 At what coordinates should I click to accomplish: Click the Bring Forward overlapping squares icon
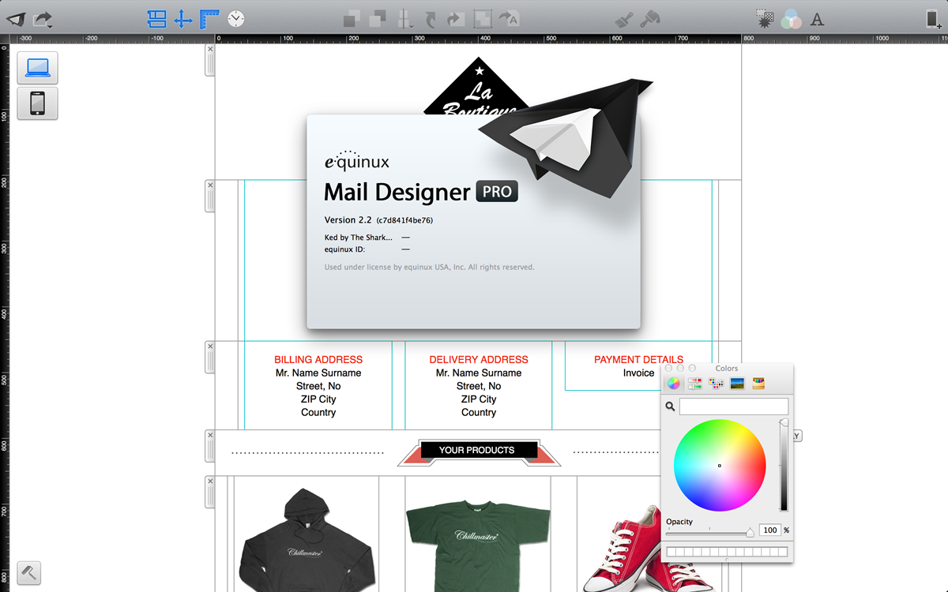click(352, 18)
